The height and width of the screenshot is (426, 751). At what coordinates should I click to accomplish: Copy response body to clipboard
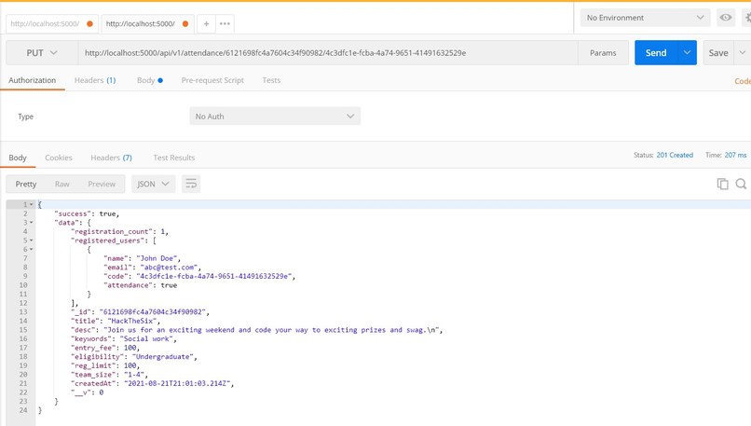(x=722, y=184)
